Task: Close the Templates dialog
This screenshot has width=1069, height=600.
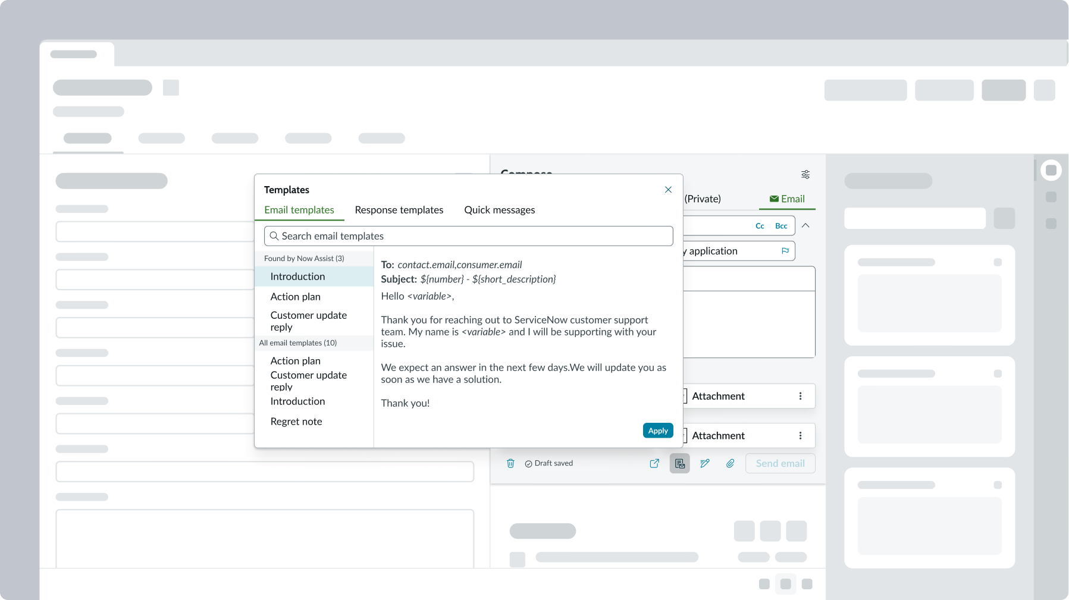Action: (667, 189)
